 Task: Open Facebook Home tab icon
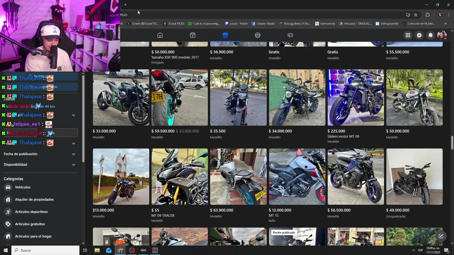coord(160,35)
